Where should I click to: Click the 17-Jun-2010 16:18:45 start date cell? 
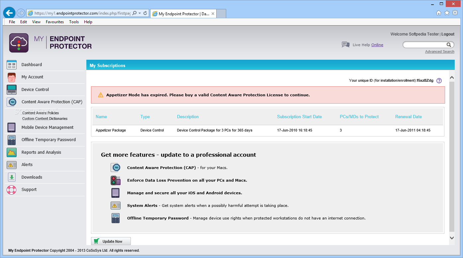pos(295,130)
